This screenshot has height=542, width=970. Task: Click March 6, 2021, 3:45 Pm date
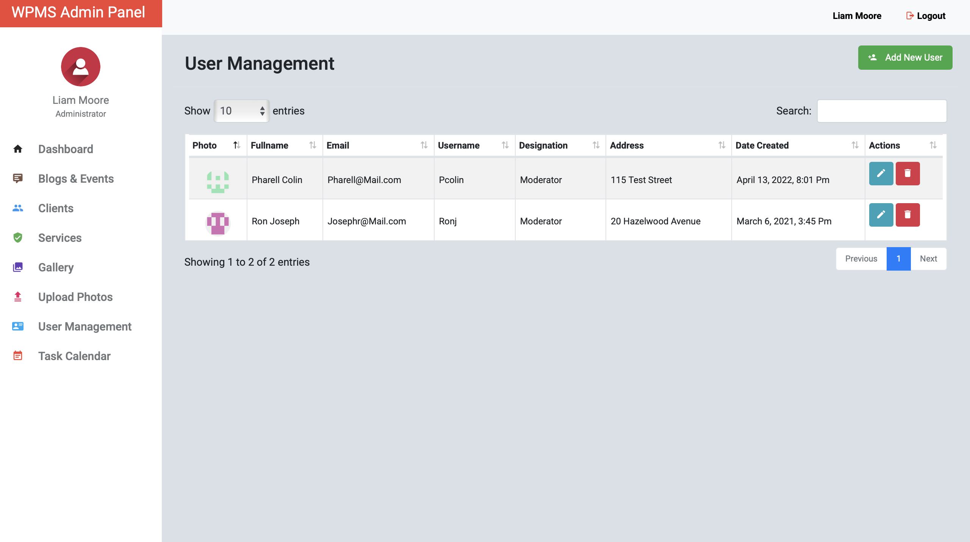(x=784, y=221)
